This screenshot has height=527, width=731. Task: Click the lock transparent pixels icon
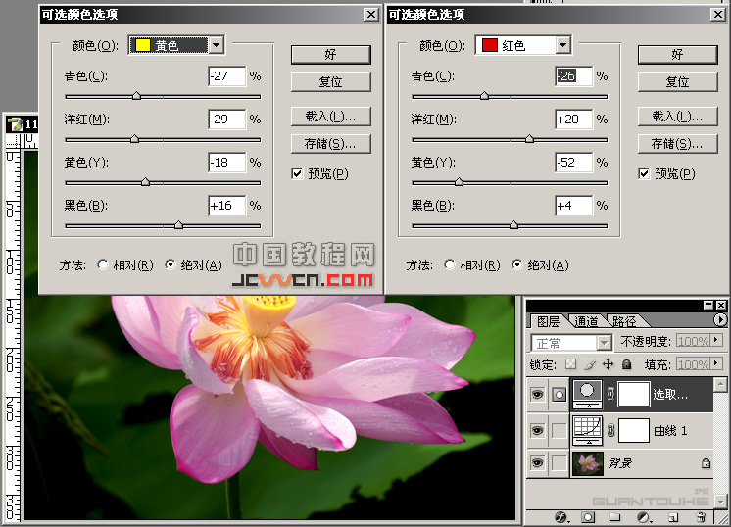tap(571, 364)
